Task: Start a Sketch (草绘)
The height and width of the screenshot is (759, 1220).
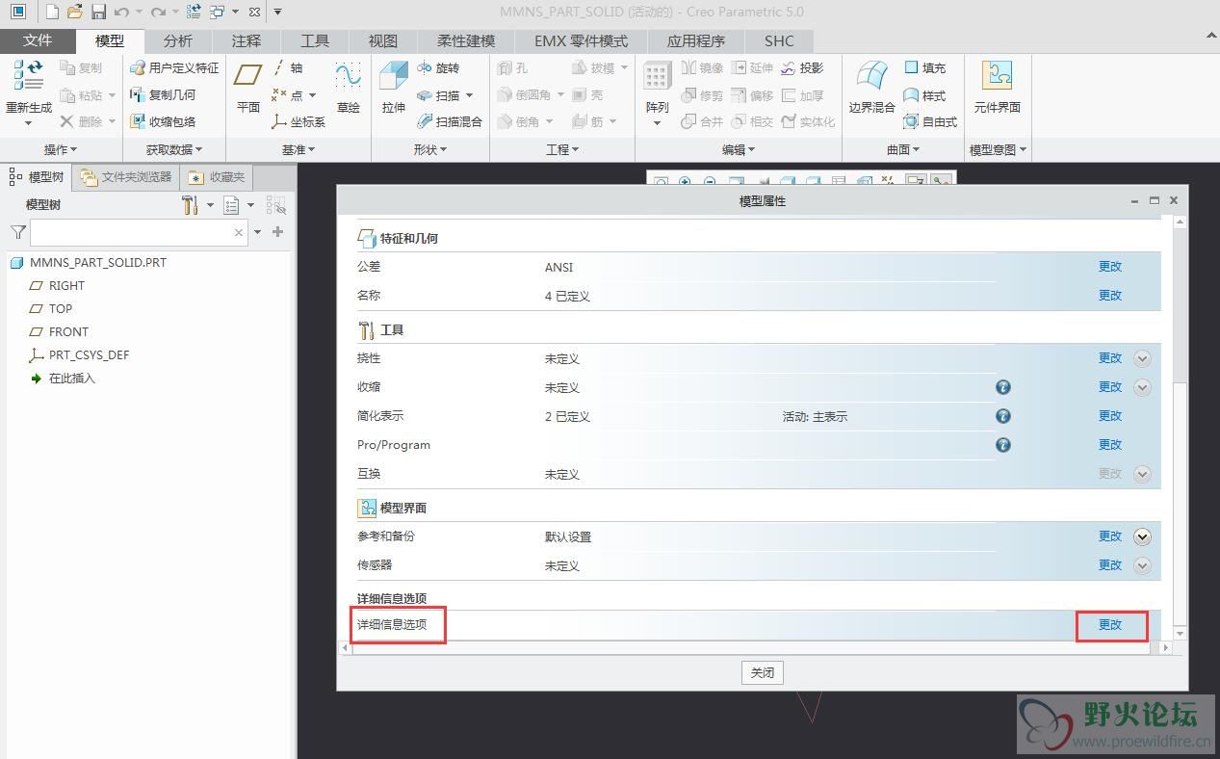Action: click(348, 89)
